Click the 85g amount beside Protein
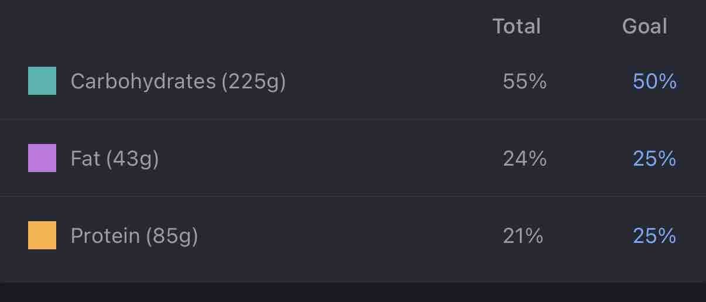The height and width of the screenshot is (302, 706). [172, 236]
